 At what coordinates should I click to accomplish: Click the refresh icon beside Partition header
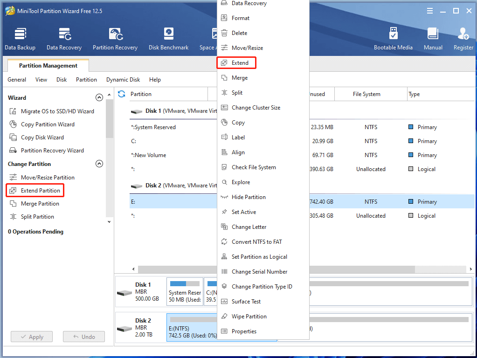[x=122, y=94]
